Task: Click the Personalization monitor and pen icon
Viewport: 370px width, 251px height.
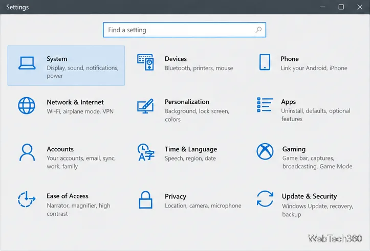Action: click(145, 106)
